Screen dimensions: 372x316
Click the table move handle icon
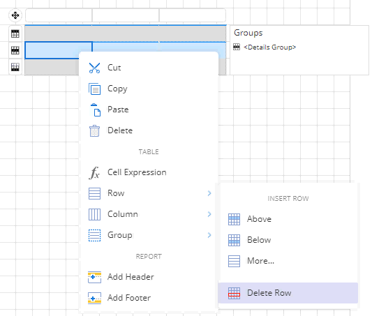click(15, 15)
